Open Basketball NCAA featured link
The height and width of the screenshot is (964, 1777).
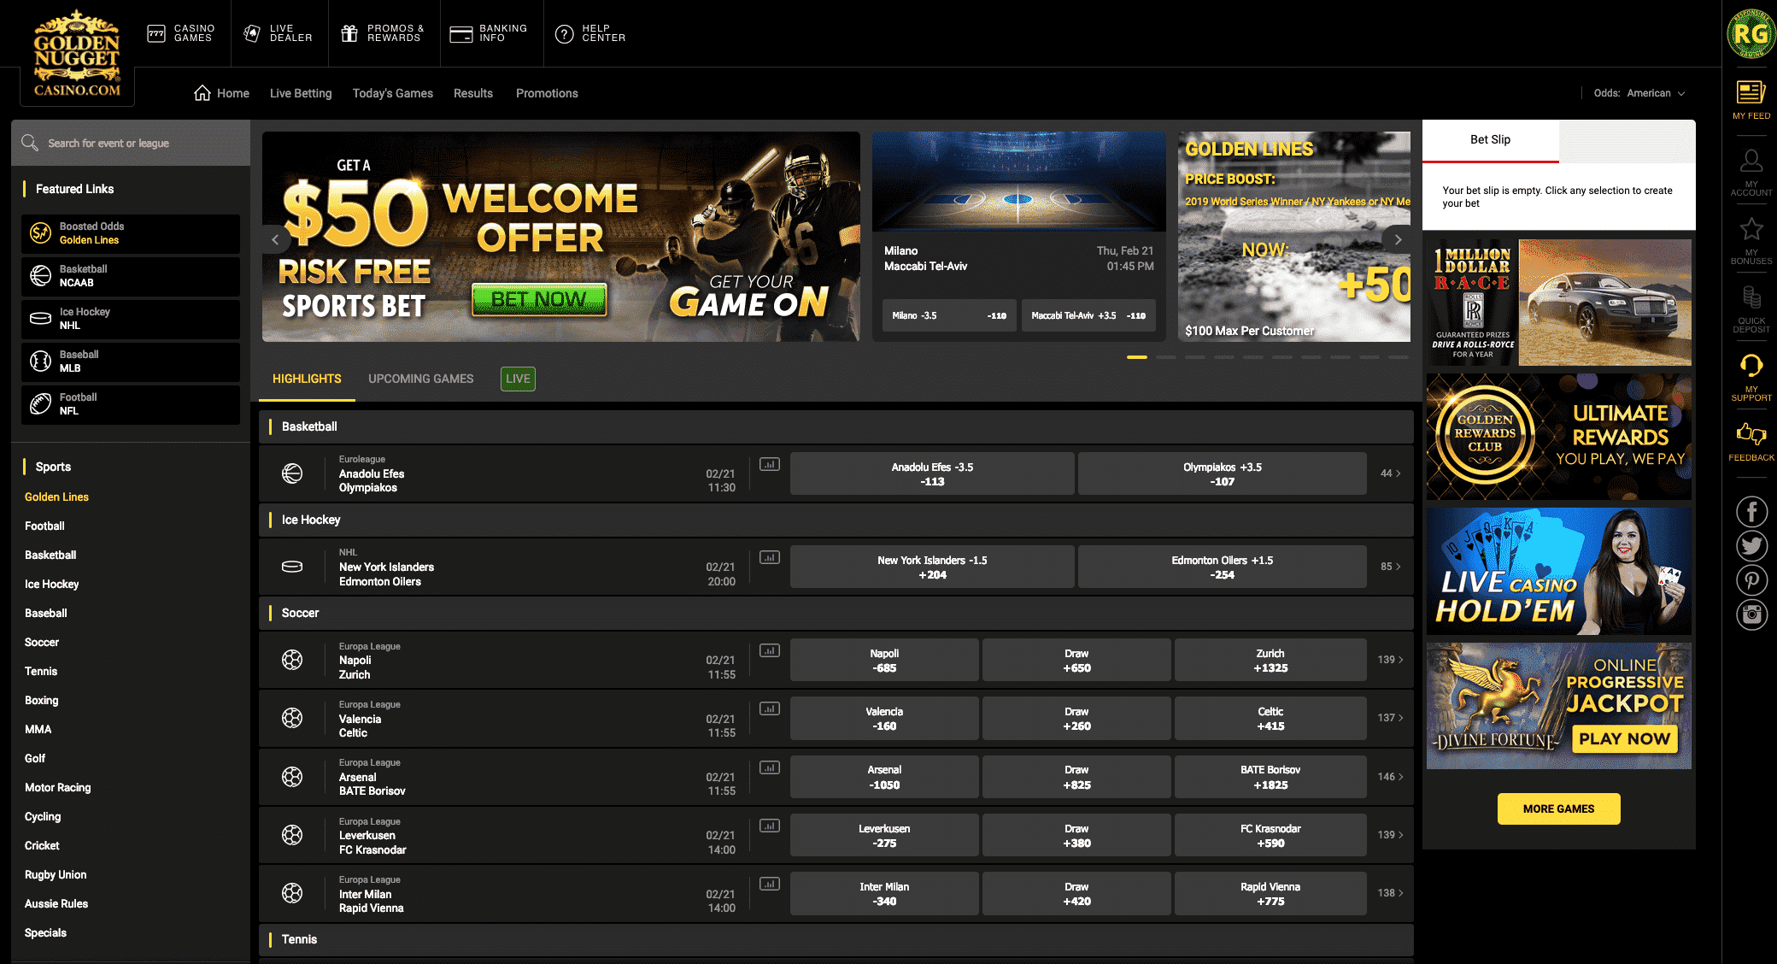pyautogui.click(x=130, y=276)
